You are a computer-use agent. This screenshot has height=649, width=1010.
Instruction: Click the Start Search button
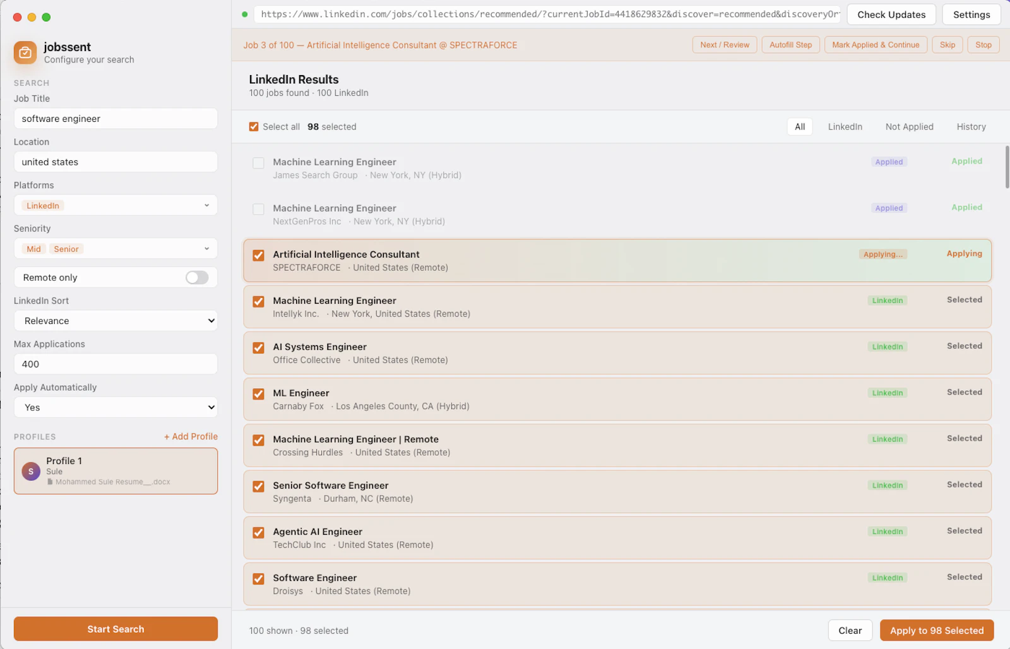click(x=116, y=629)
